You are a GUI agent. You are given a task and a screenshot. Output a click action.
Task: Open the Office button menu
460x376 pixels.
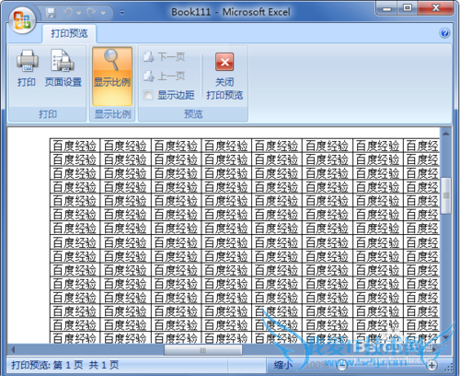click(x=22, y=19)
